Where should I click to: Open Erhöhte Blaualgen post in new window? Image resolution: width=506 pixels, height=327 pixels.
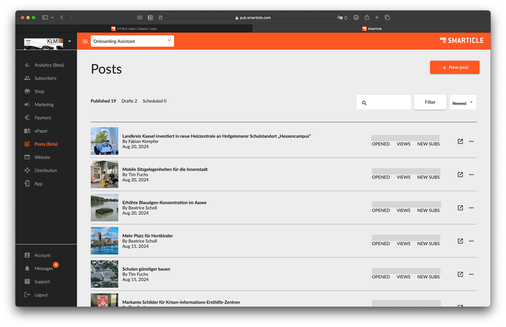pyautogui.click(x=460, y=208)
